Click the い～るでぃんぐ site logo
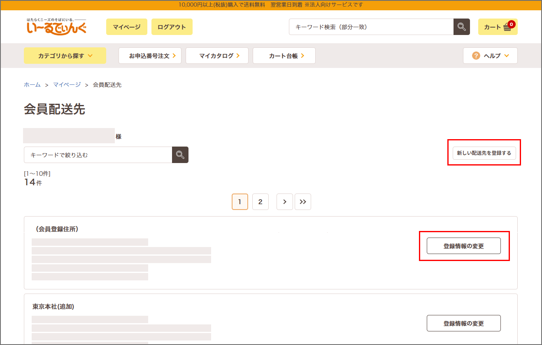Screen dimensions: 542x345 pos(56,27)
